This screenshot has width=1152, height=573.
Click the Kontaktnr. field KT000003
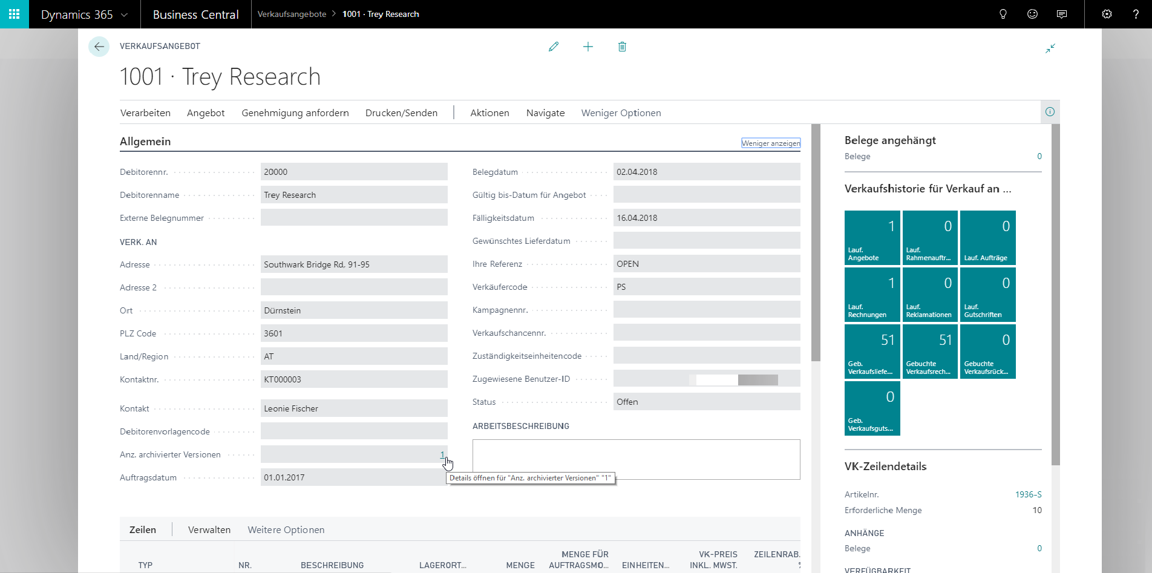pos(354,379)
